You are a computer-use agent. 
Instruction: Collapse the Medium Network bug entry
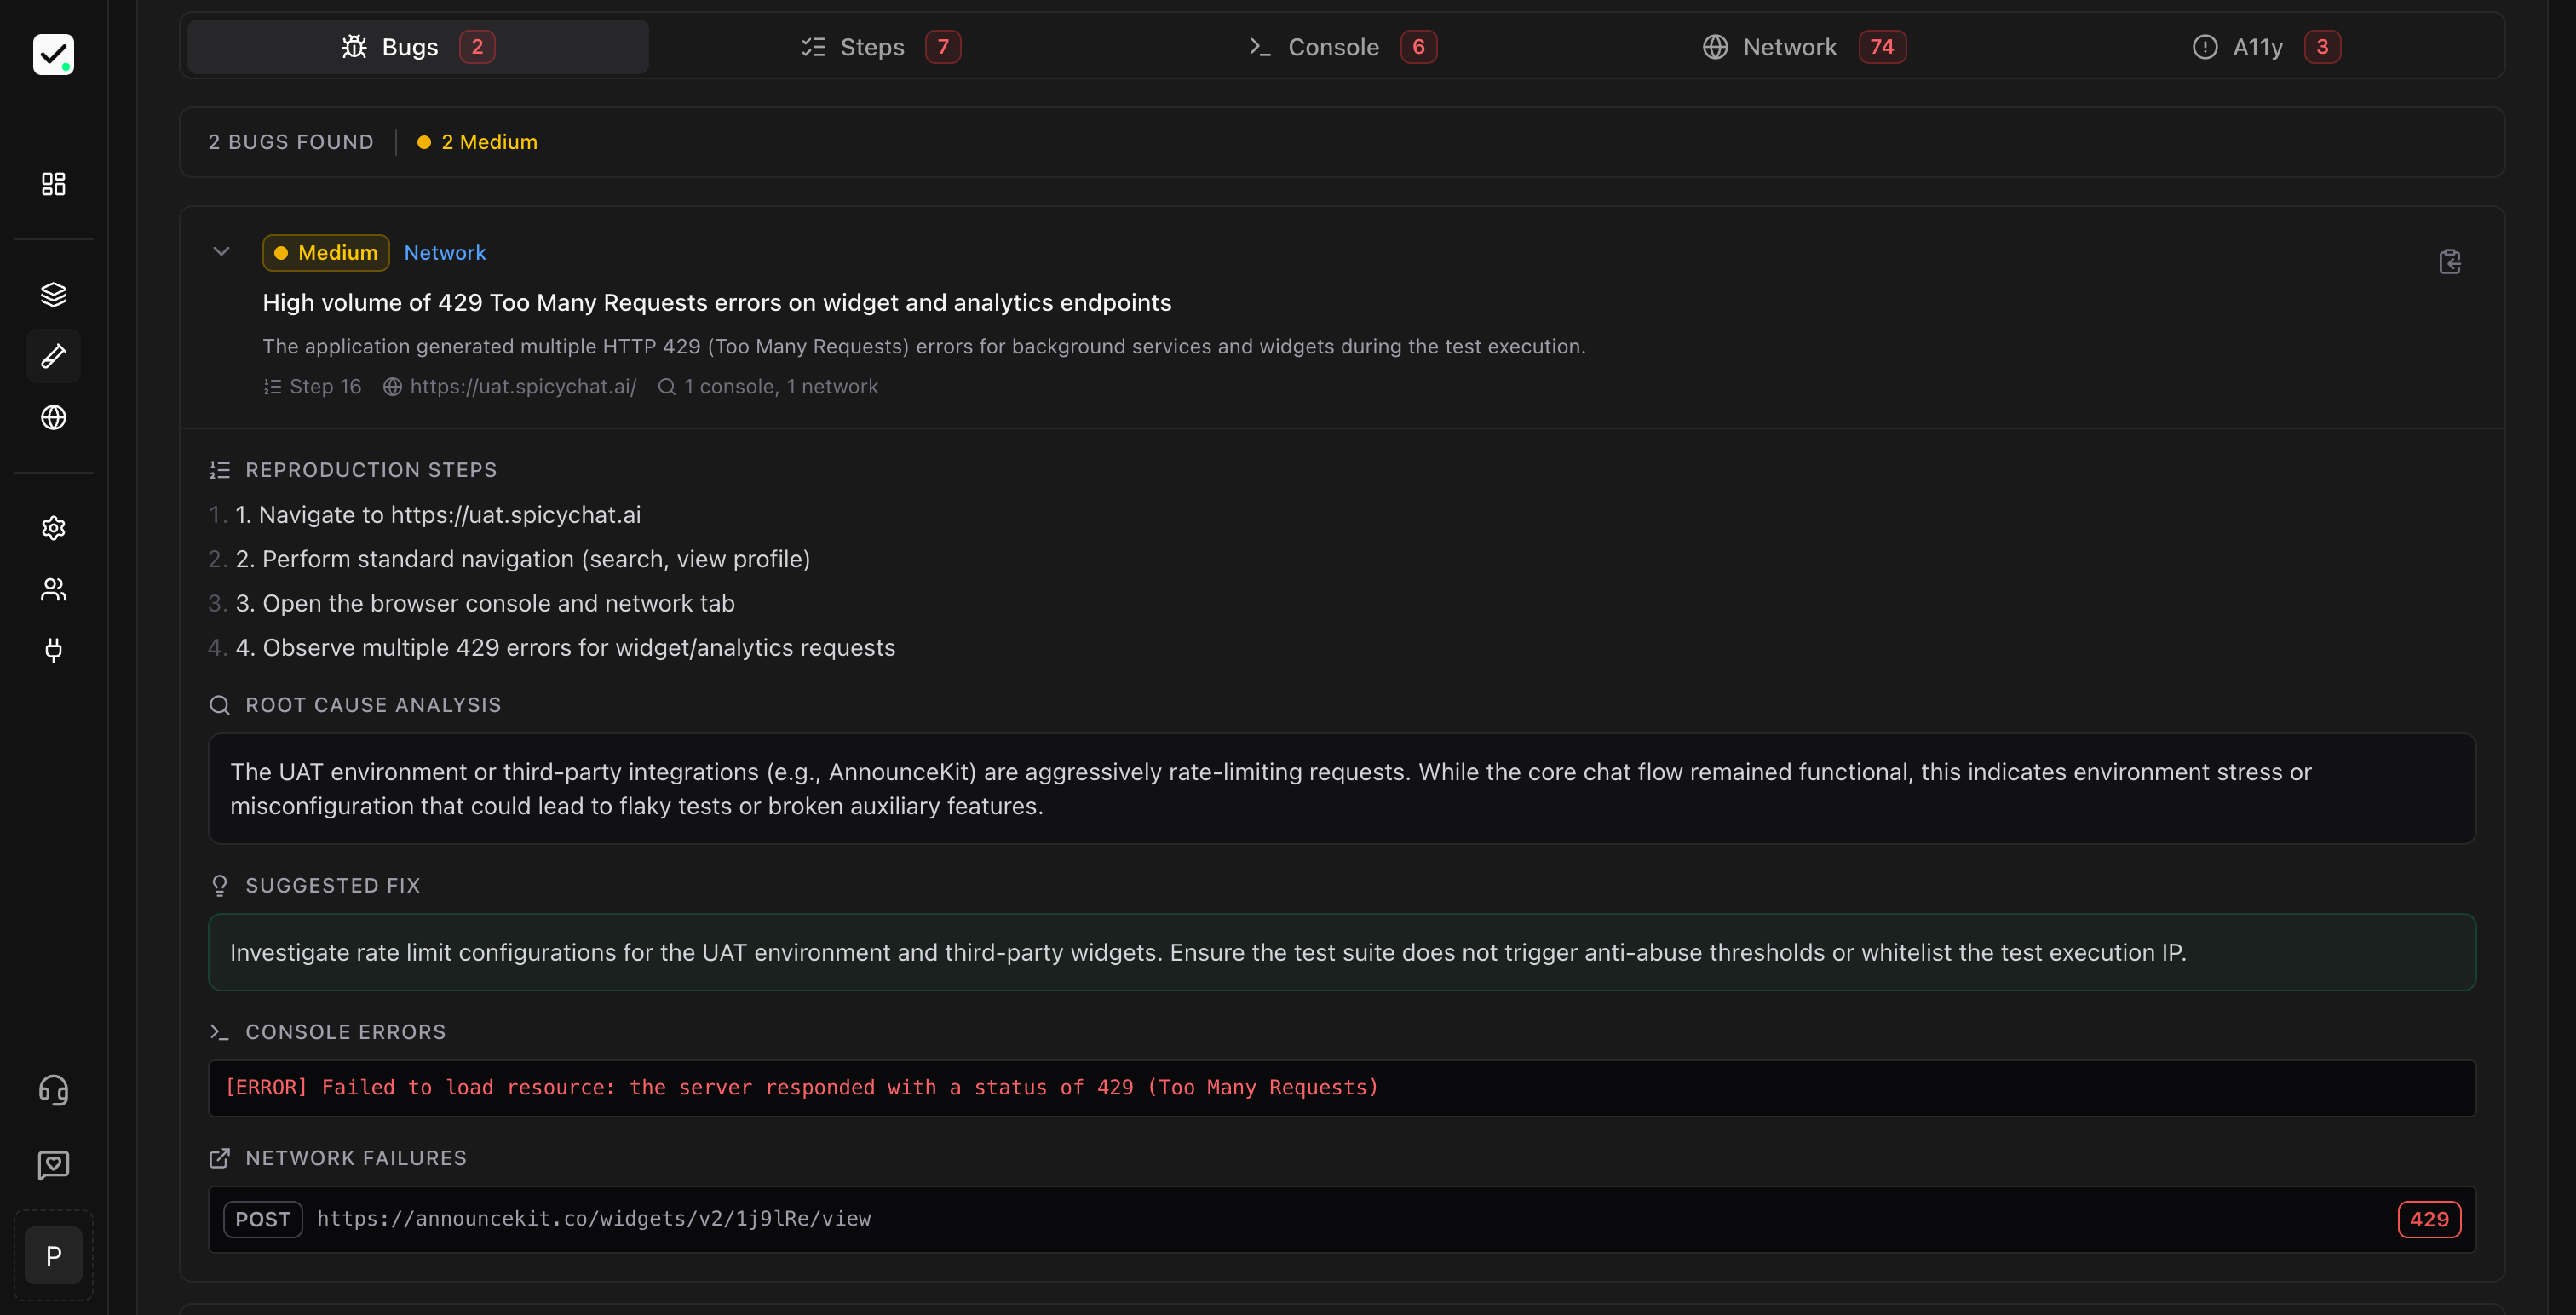[221, 252]
